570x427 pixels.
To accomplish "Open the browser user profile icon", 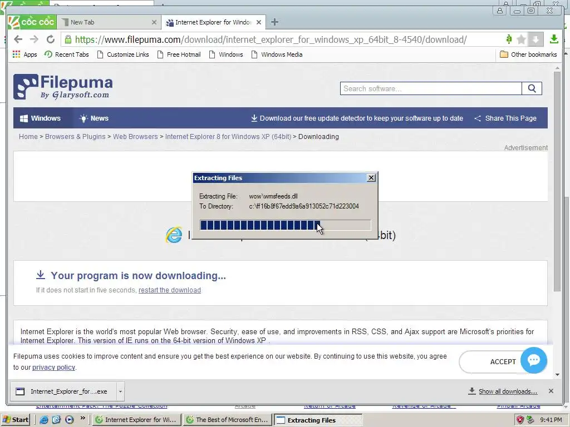I will click(500, 11).
